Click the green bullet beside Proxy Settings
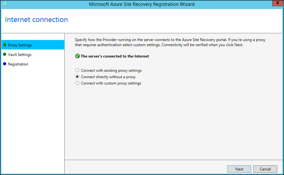Image resolution: width=284 pixels, height=175 pixels. tap(4, 45)
